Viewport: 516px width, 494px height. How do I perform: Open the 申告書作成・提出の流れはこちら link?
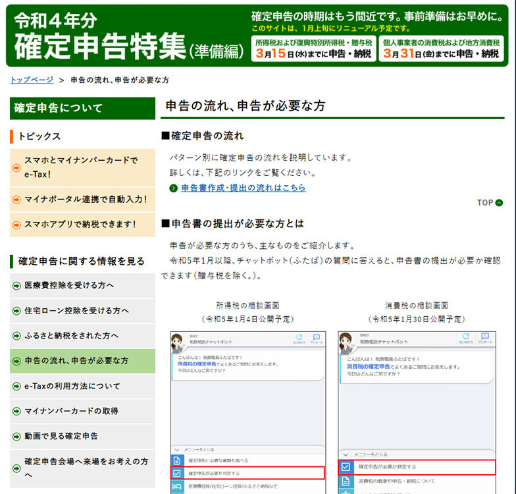[x=243, y=188]
